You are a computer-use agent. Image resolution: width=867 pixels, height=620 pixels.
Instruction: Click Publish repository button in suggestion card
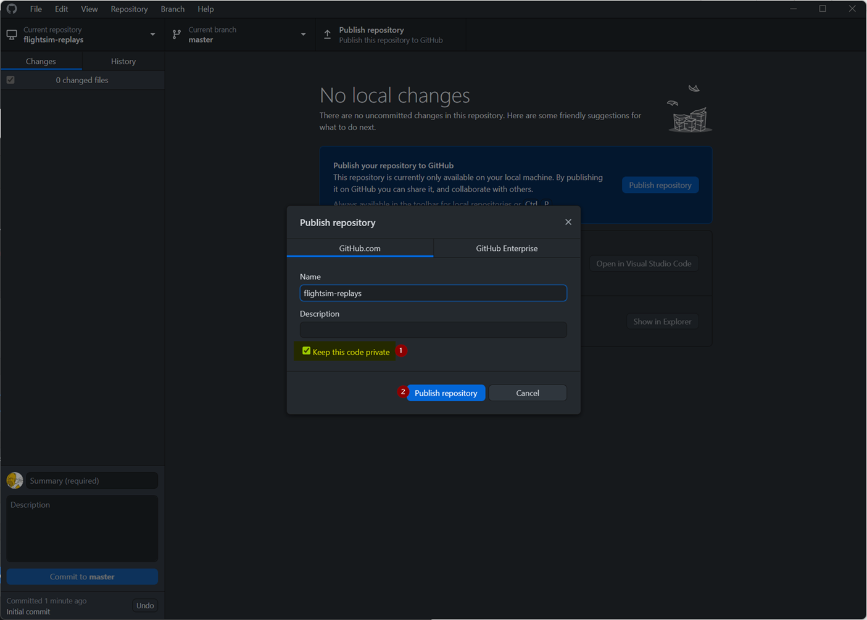(x=660, y=185)
